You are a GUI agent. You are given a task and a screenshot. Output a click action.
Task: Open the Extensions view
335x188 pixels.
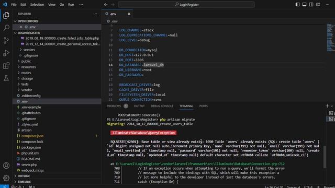pyautogui.click(x=6, y=65)
